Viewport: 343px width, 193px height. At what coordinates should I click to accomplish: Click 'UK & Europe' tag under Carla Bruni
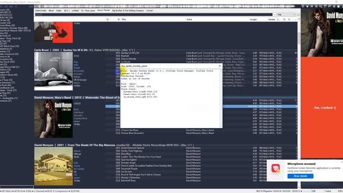coord(80,80)
